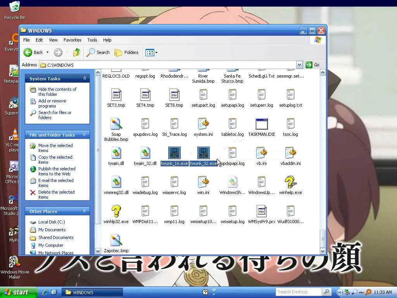Click the Back button

33,52
